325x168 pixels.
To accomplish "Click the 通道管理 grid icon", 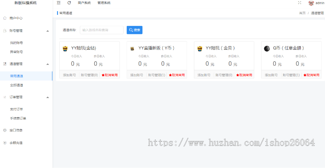I will 5,64.
